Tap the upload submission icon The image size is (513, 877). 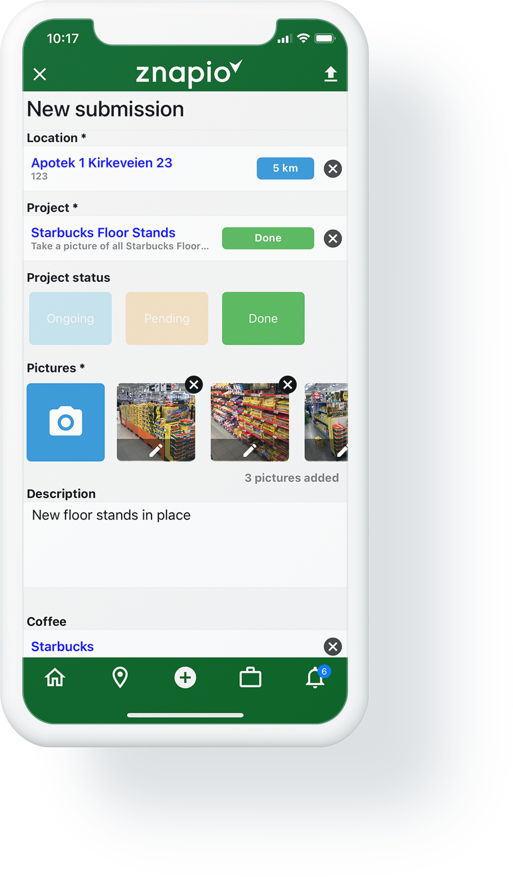(331, 74)
